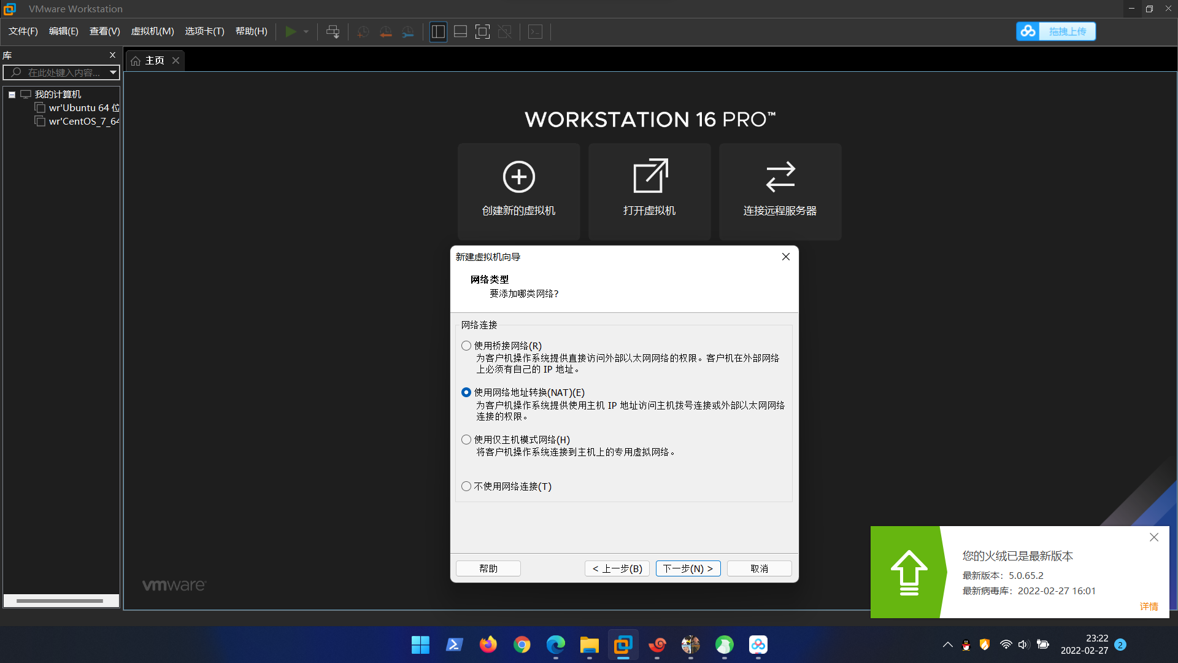Toggle the library sidebar view icon
The image size is (1178, 663).
438,32
